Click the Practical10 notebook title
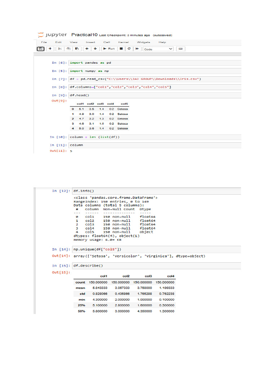Screen dimensions: 277x370 pyautogui.click(x=84, y=35)
